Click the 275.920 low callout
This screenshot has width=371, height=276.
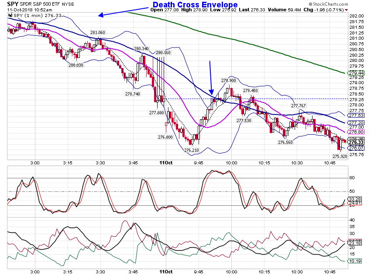coord(340,156)
